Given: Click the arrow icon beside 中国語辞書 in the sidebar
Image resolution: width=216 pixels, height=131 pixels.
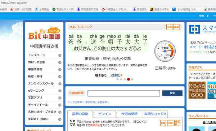Looking at the screenshot, I should pyautogui.click(x=60, y=70).
